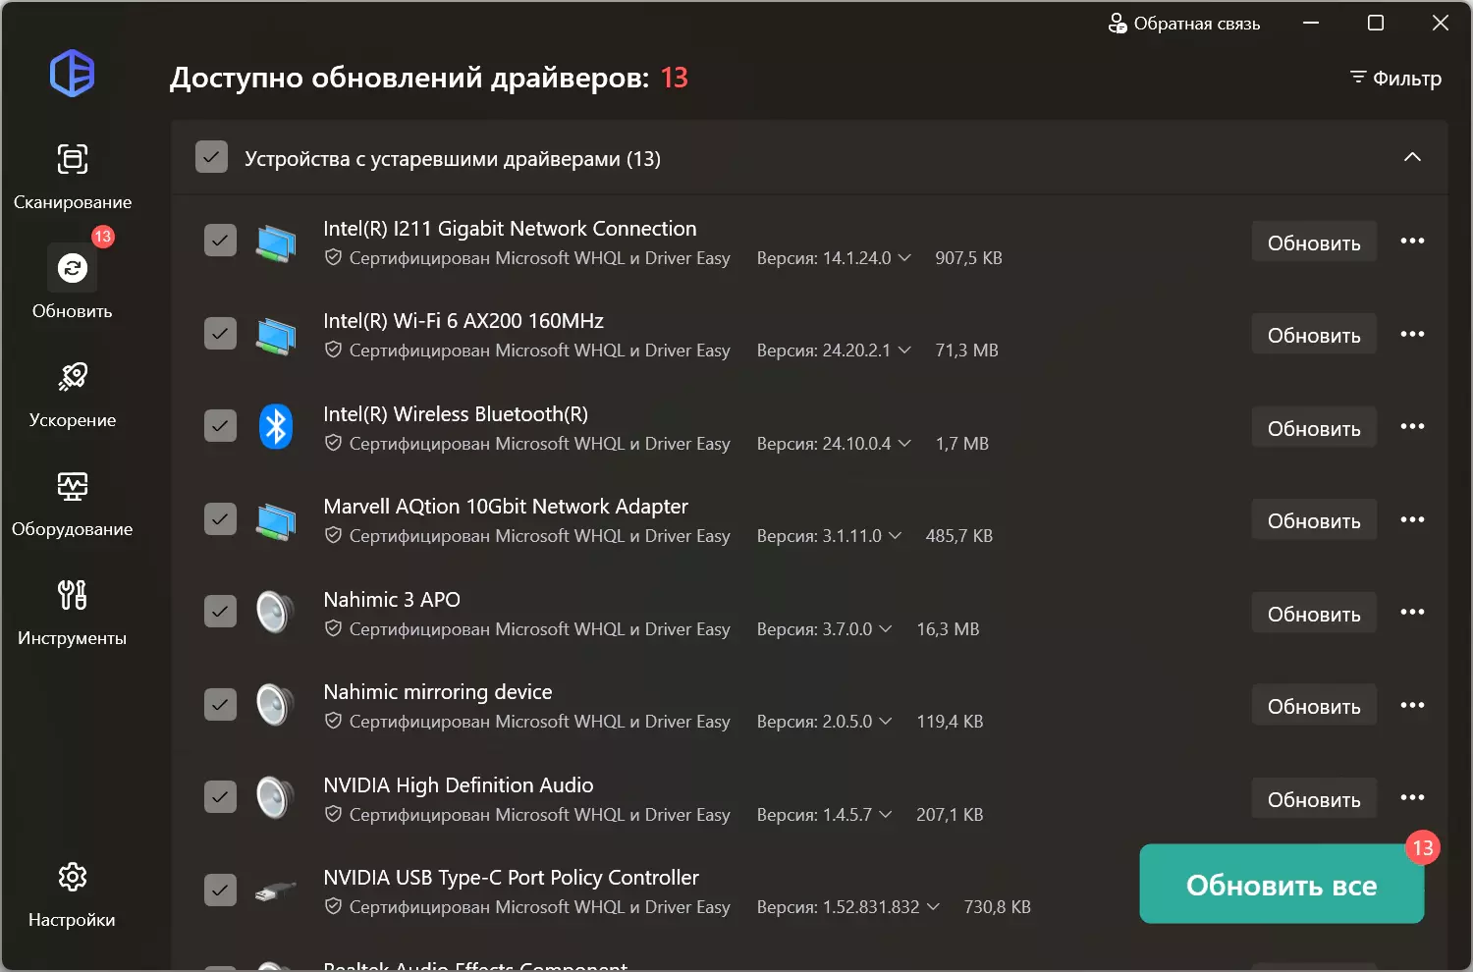Open more options for Nahimic 3 APO
The height and width of the screenshot is (972, 1473).
tap(1412, 613)
